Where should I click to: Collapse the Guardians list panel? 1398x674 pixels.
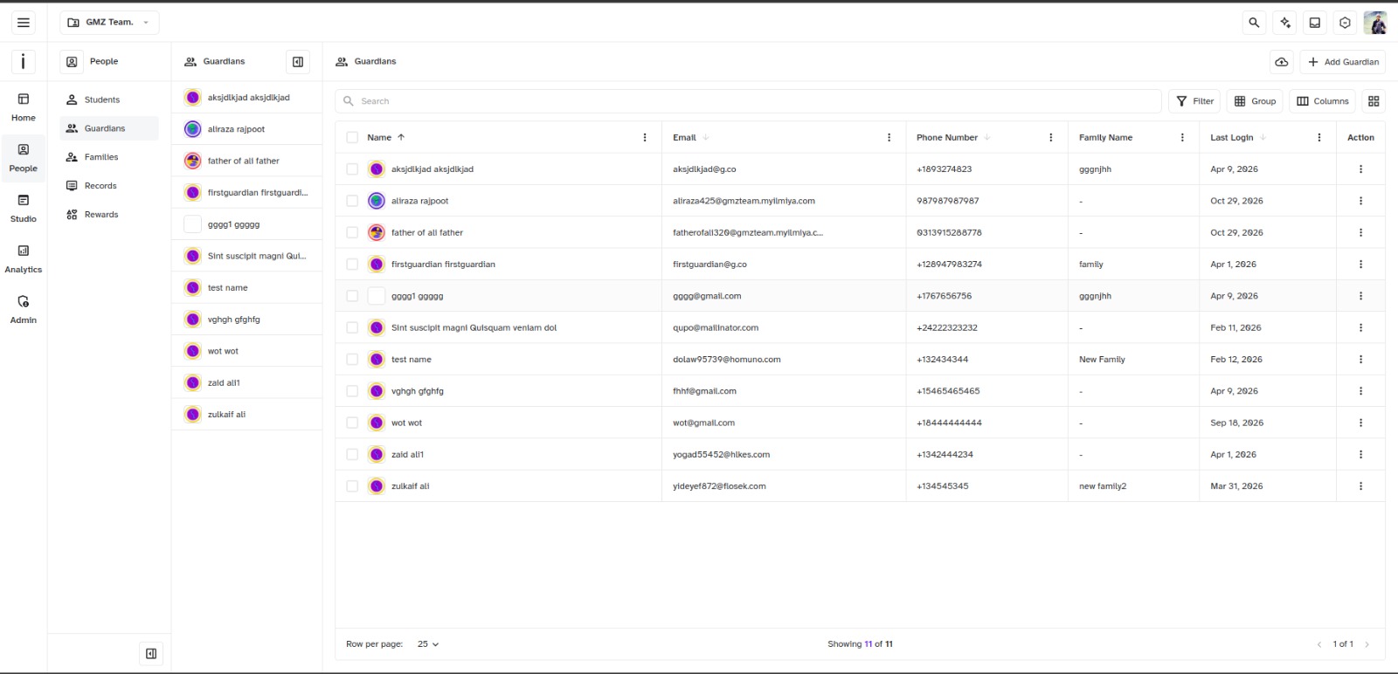(298, 62)
